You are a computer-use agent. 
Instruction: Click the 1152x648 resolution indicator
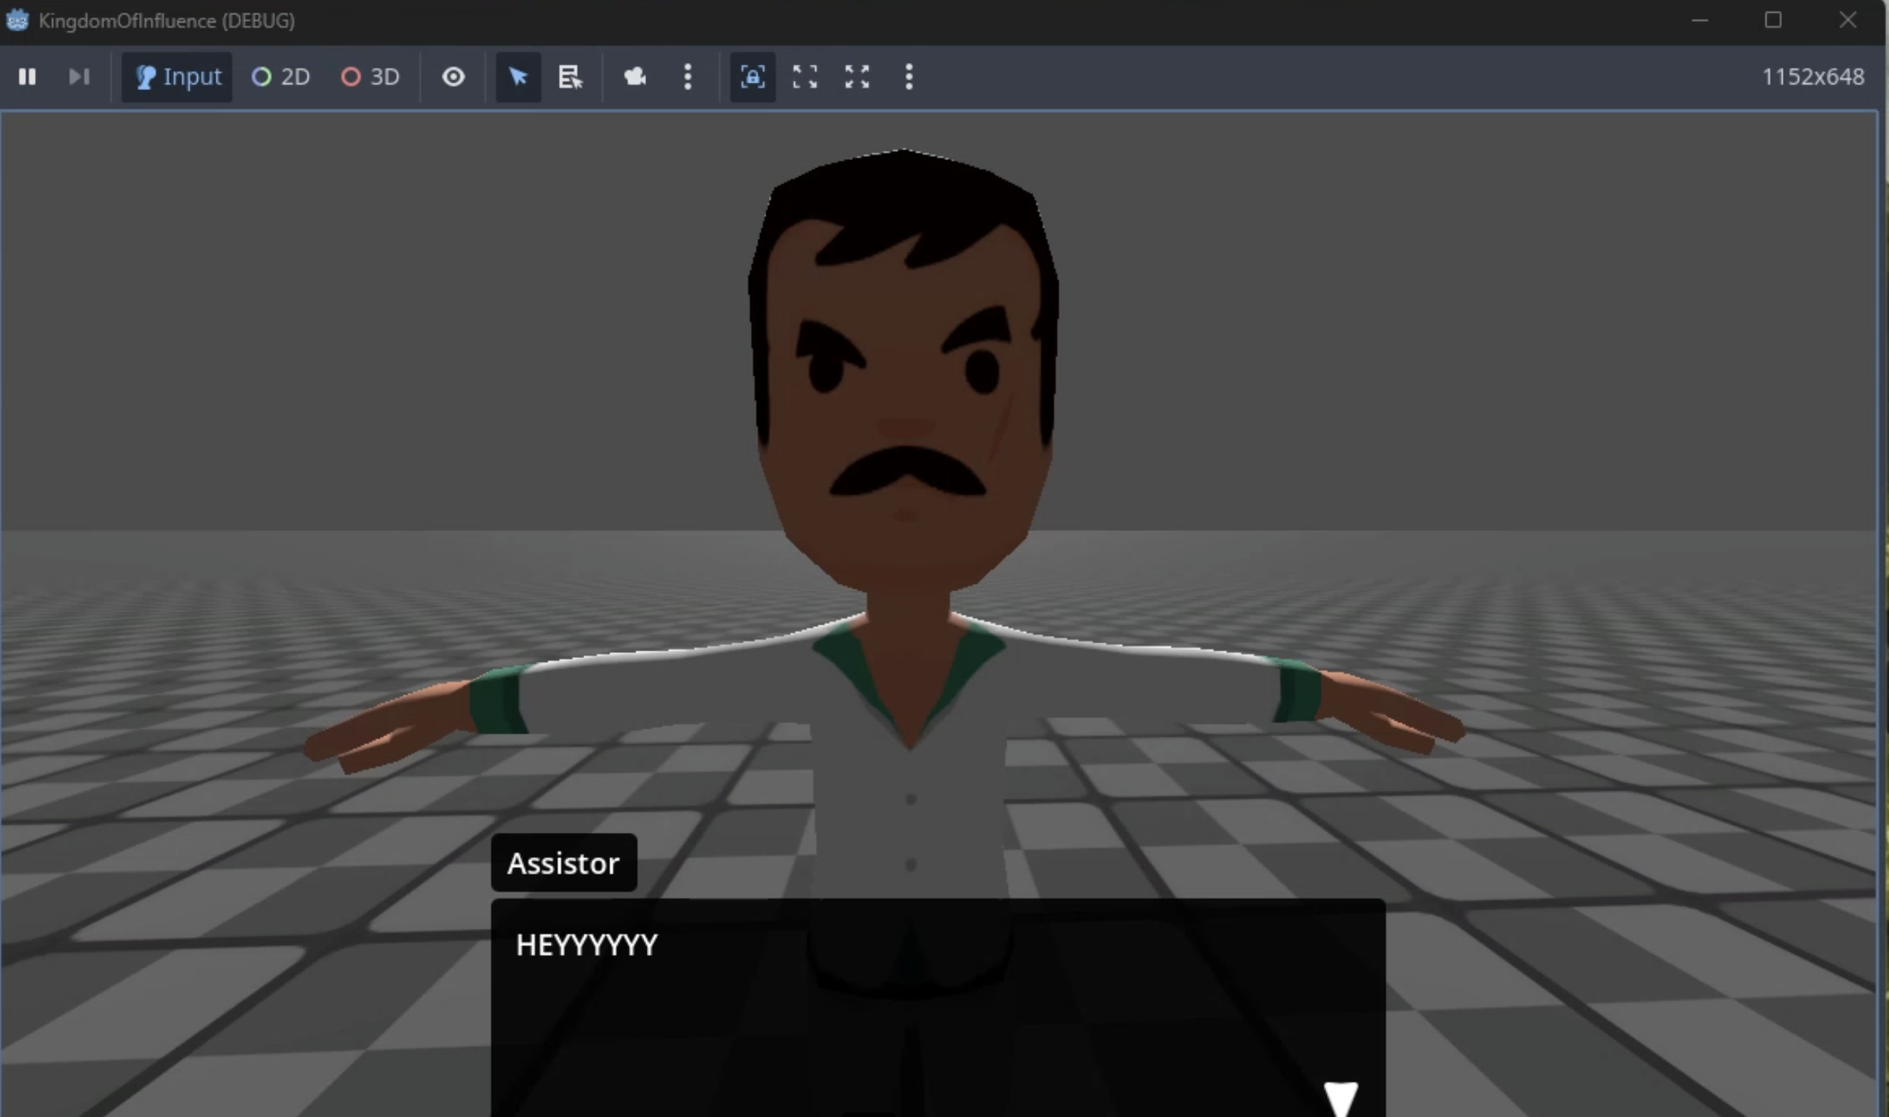tap(1813, 76)
